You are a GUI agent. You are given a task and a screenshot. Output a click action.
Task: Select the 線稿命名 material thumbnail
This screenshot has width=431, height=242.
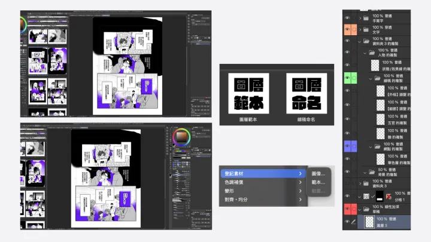[306, 93]
